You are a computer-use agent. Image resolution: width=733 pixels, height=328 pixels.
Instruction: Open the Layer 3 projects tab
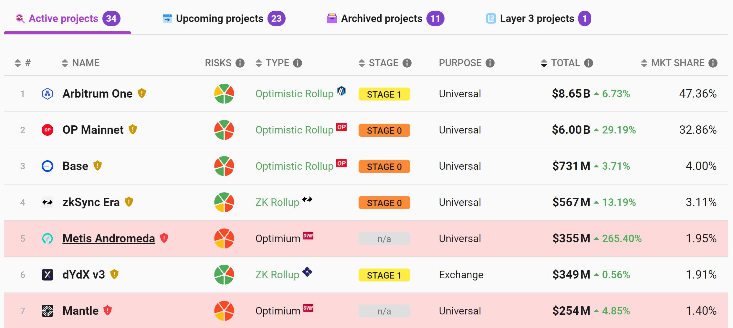(x=538, y=19)
